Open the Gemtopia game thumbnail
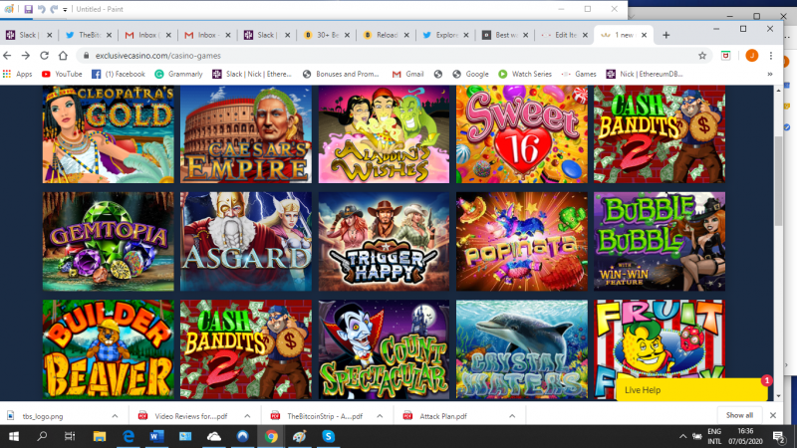 pos(109,241)
